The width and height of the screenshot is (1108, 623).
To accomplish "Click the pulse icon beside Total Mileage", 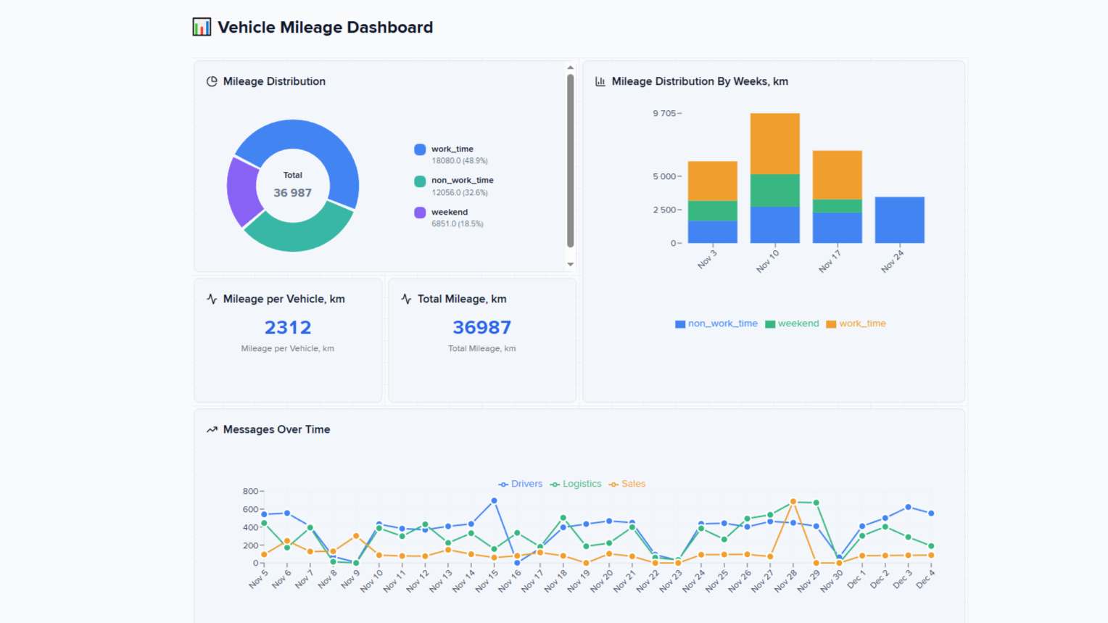I will [405, 298].
